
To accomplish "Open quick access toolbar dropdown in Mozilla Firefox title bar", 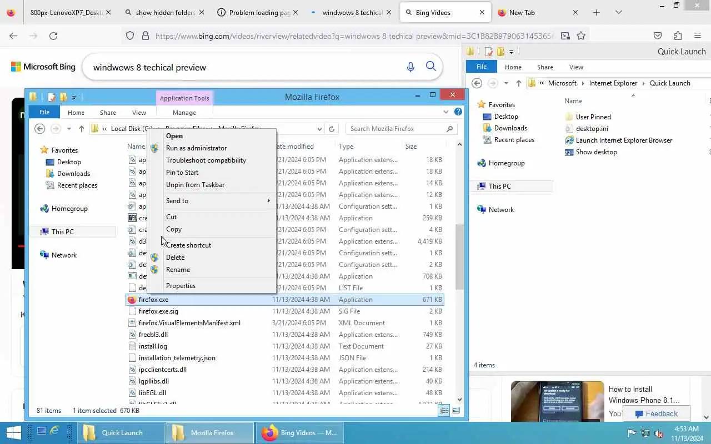I will coord(74,97).
